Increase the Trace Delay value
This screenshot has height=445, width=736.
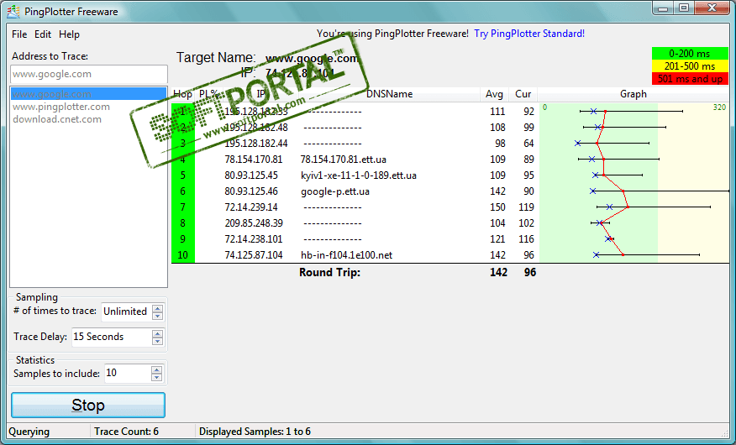click(x=158, y=333)
